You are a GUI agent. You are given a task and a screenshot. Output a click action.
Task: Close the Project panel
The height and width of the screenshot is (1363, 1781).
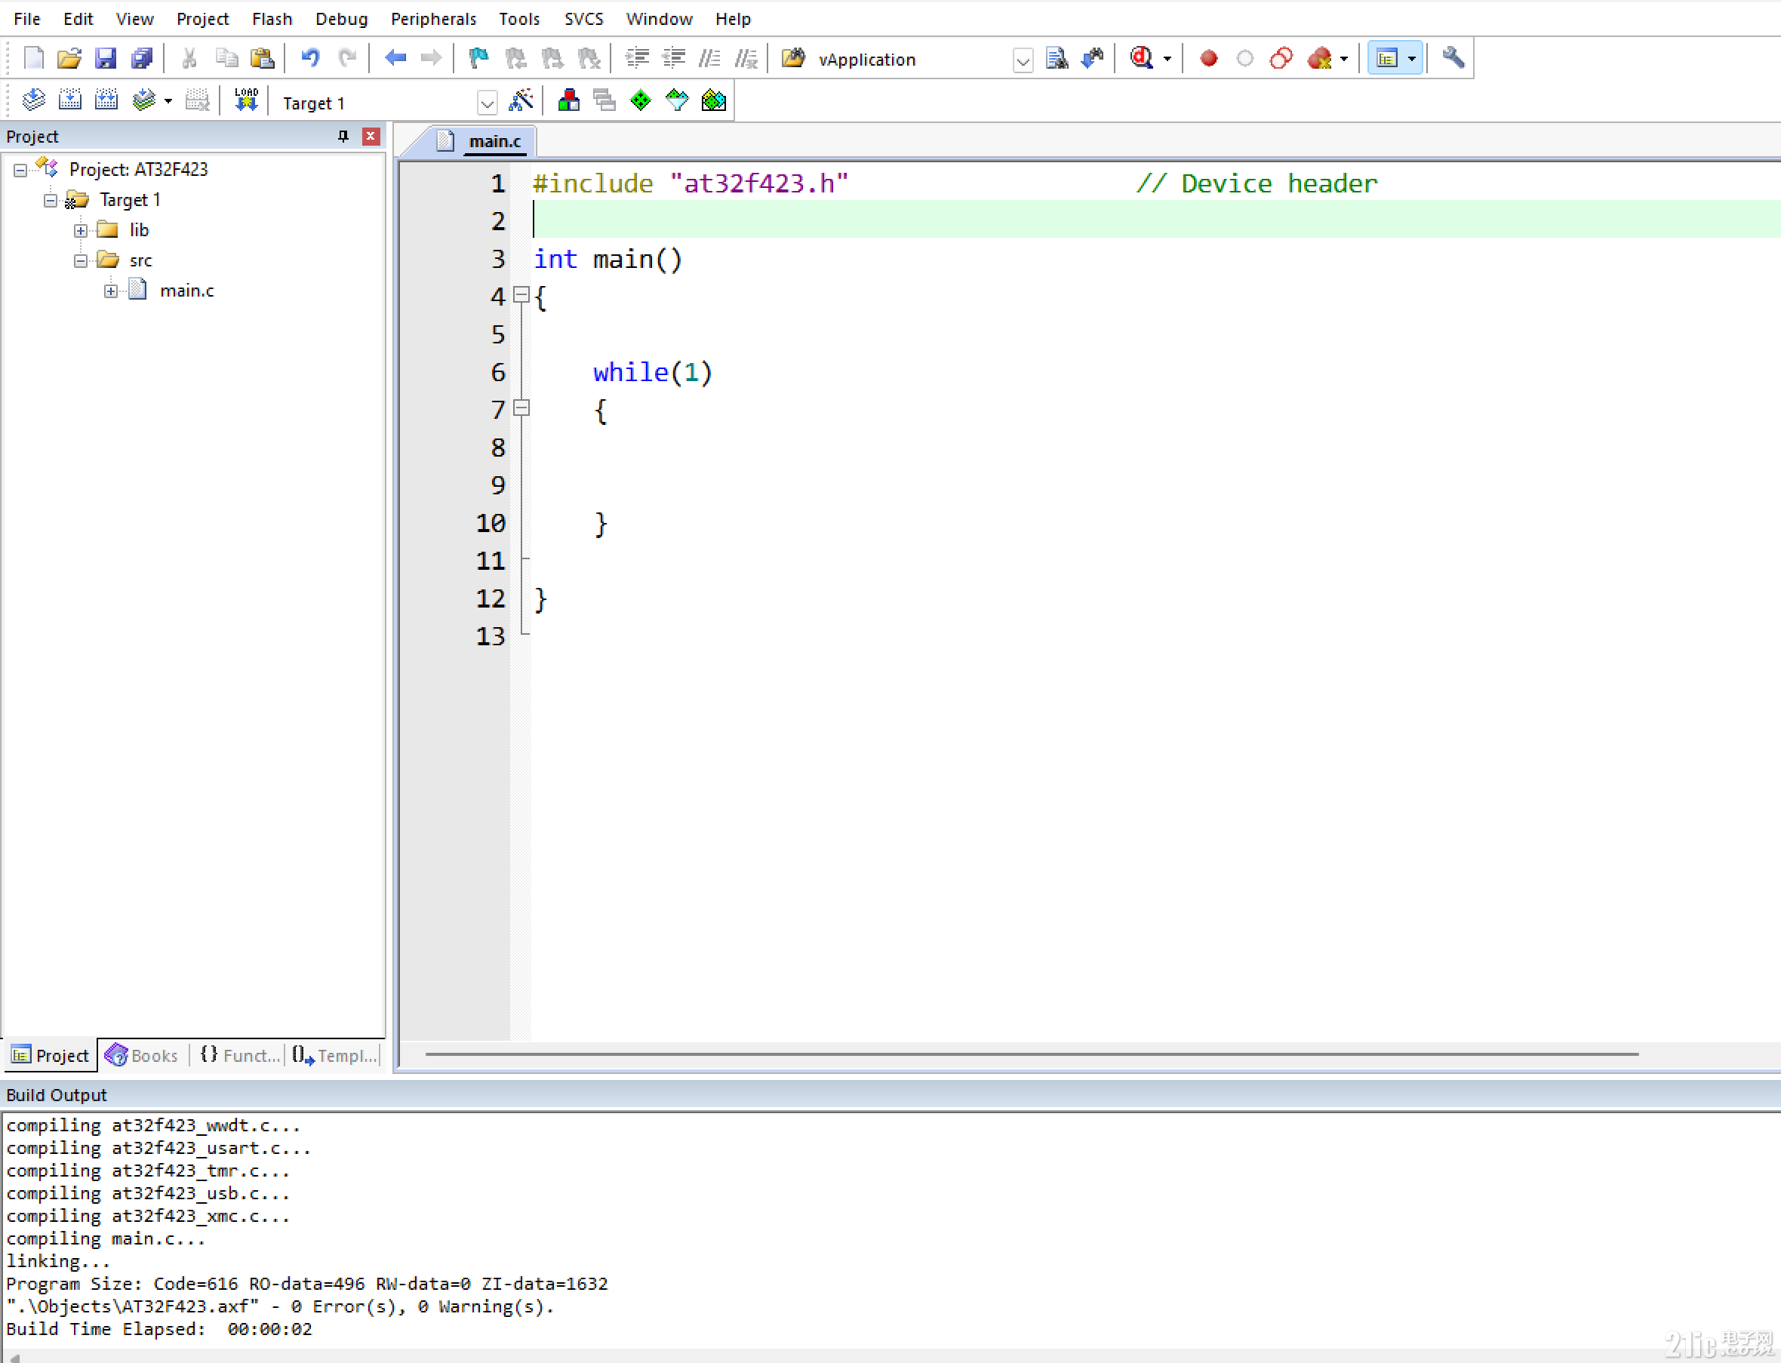[371, 137]
